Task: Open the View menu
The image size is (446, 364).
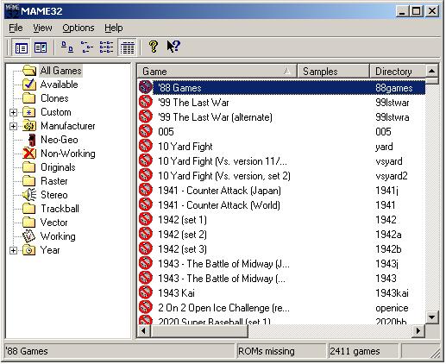Action: pos(42,28)
